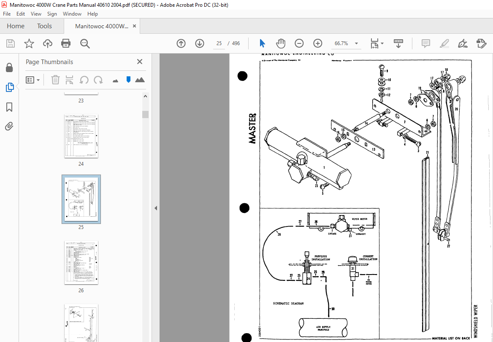Image resolution: width=493 pixels, height=342 pixels.
Task: Enlarge thumbnail size with large mountain icon
Action: pyautogui.click(x=140, y=80)
